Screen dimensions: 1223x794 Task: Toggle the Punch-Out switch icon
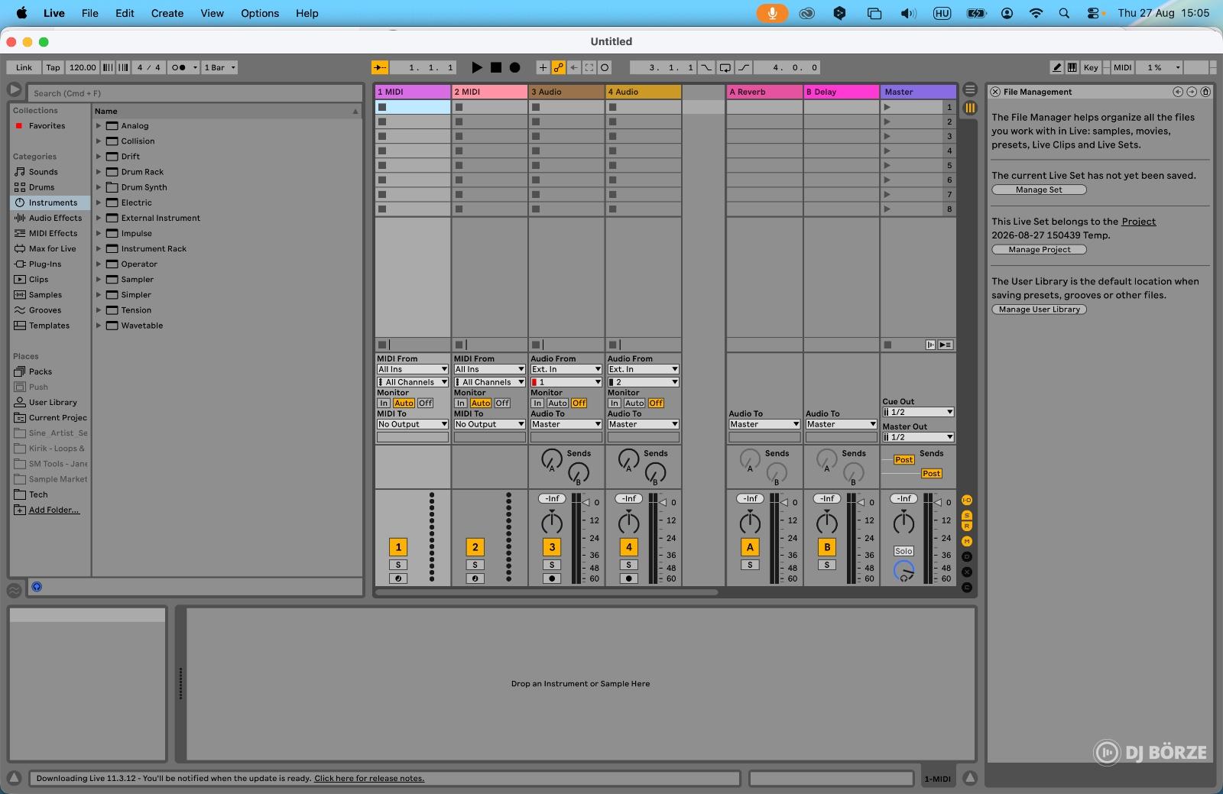click(x=743, y=67)
